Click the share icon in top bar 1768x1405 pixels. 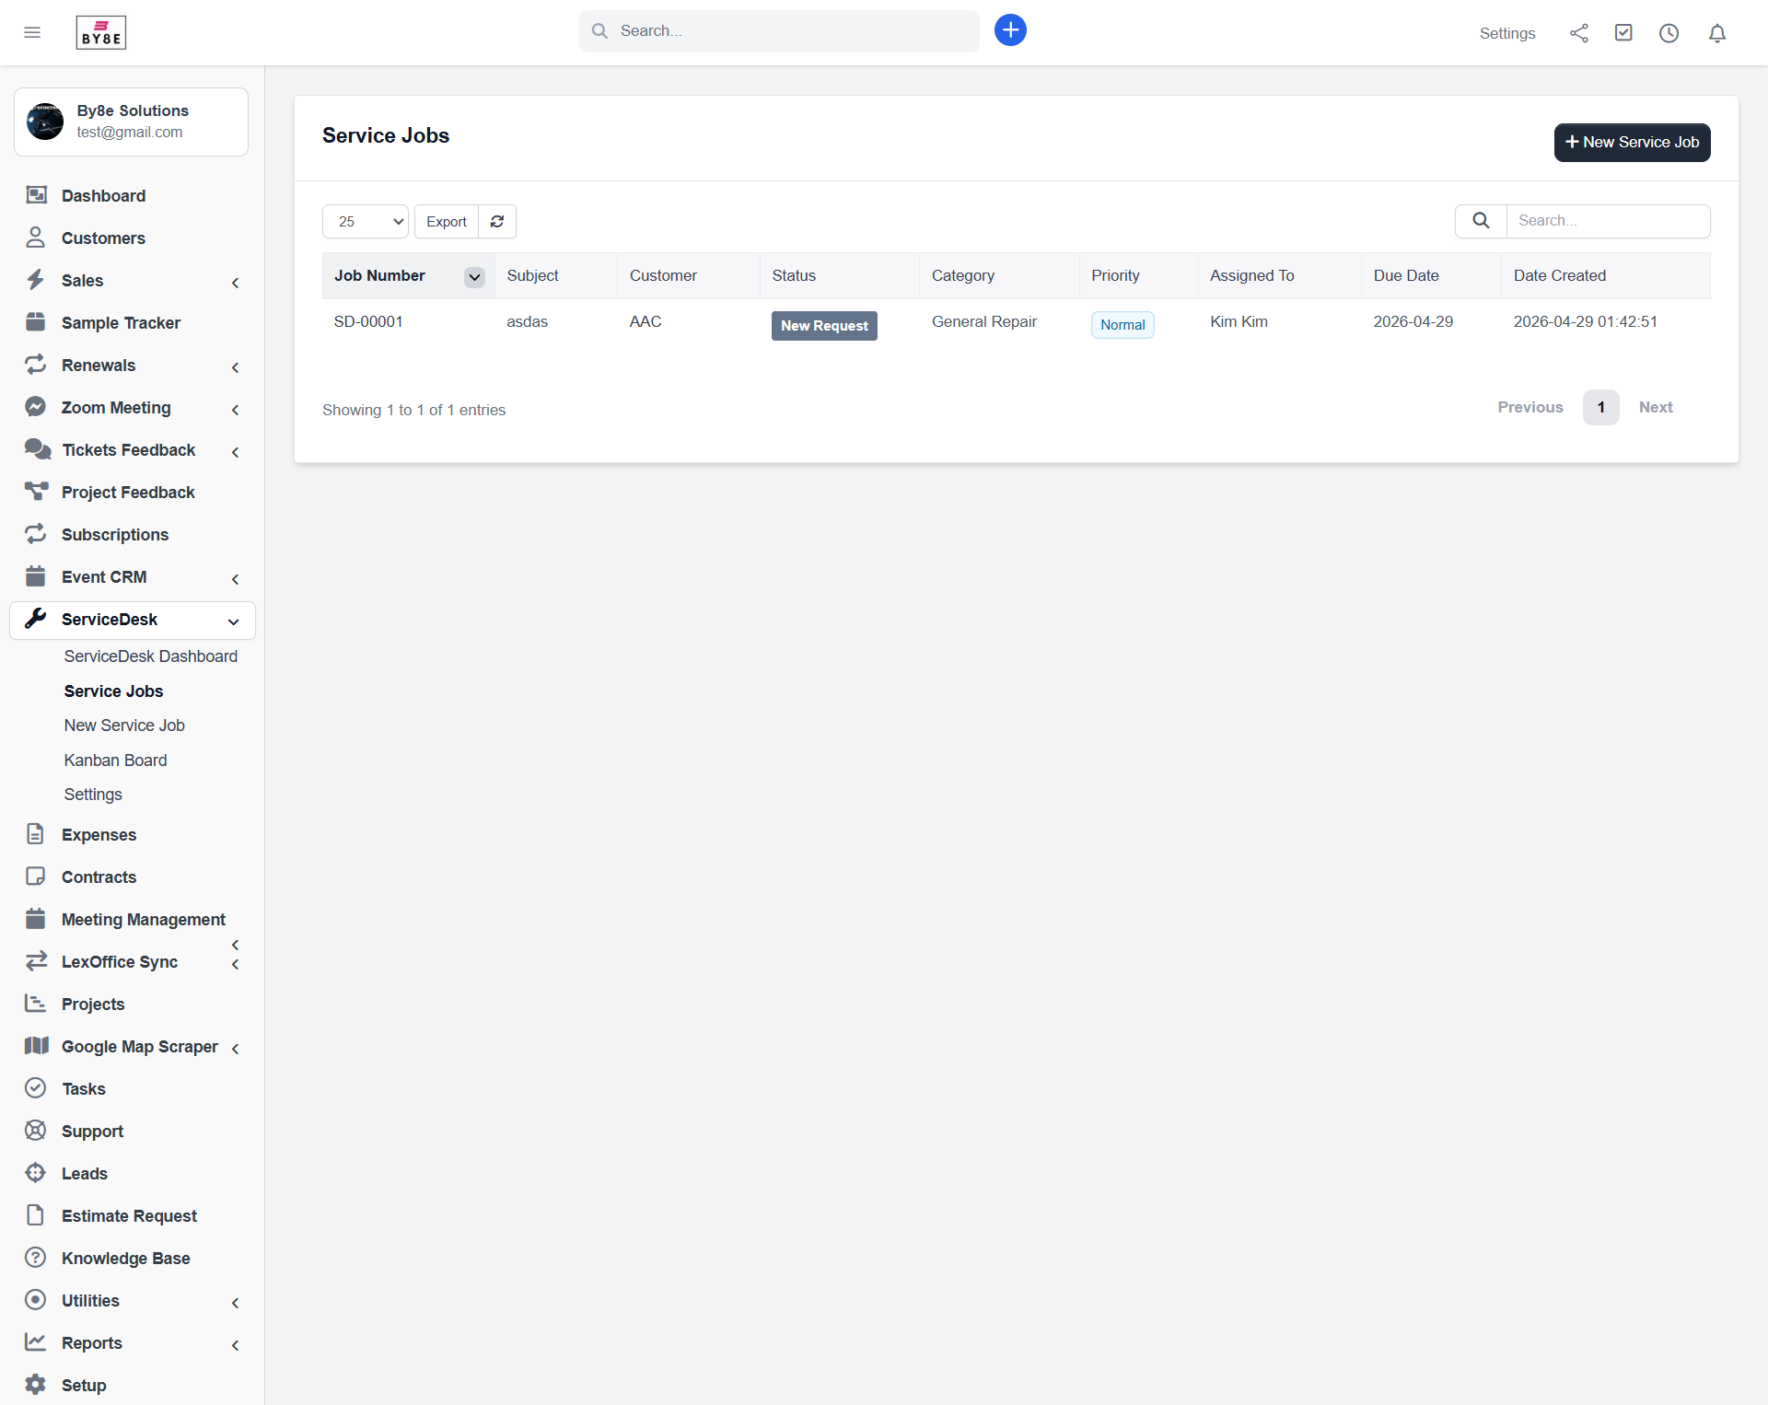(1578, 33)
